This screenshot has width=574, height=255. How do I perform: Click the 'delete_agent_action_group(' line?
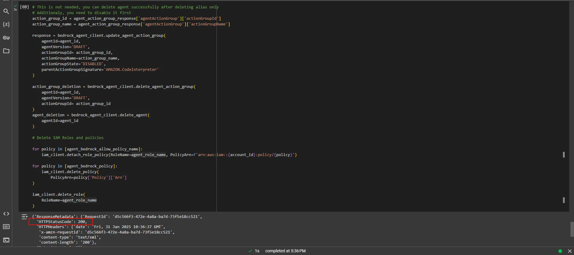(114, 86)
